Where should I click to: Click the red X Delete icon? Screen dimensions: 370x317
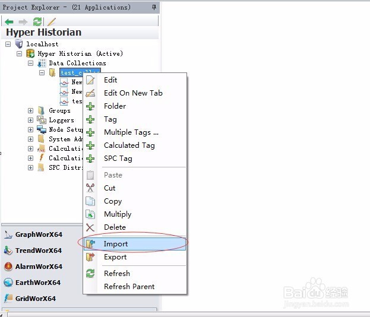point(90,227)
